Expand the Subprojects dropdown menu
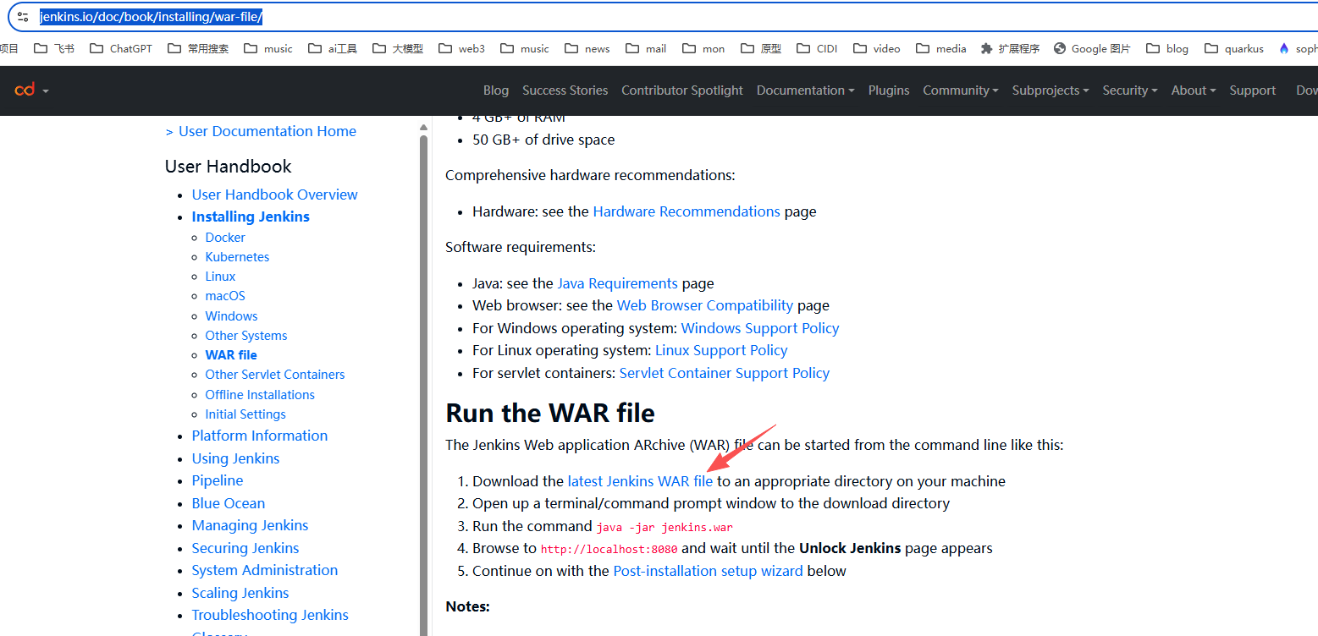This screenshot has height=636, width=1318. pos(1051,90)
